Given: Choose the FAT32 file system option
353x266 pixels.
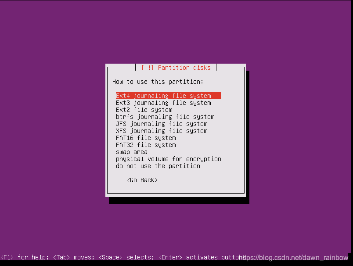Looking at the screenshot, I should (146, 145).
